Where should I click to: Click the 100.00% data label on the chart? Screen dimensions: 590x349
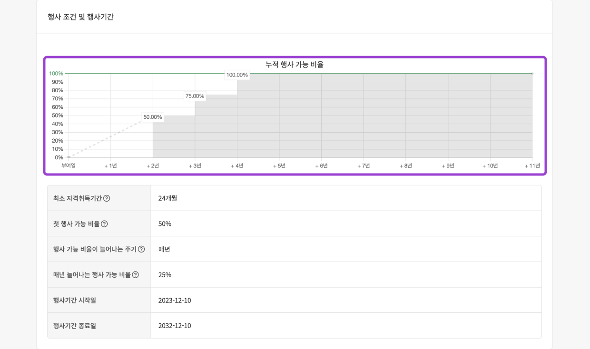point(237,75)
